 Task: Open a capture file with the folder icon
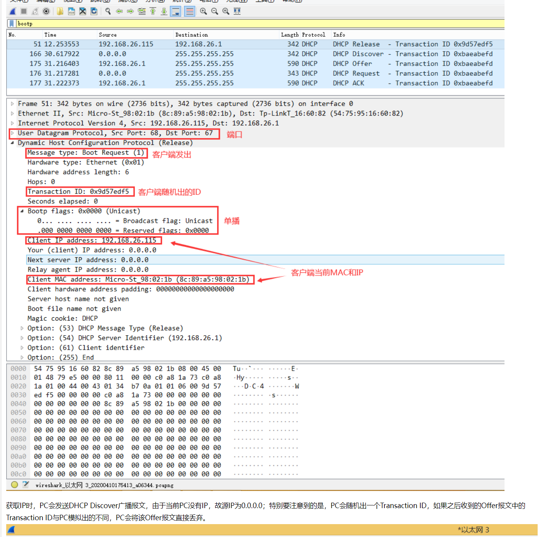coord(60,11)
